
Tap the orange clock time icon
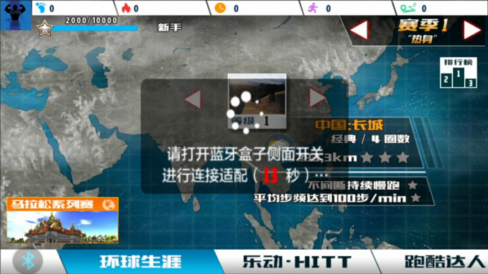click(220, 8)
